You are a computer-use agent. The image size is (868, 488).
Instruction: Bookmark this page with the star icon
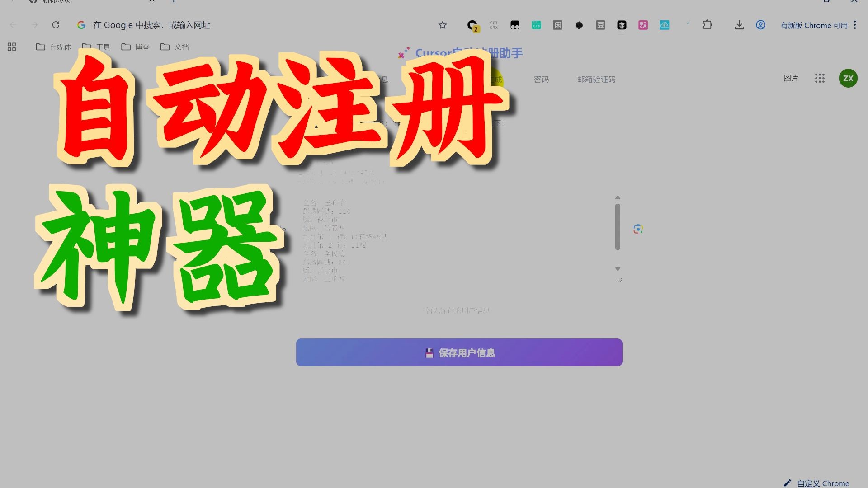click(443, 25)
